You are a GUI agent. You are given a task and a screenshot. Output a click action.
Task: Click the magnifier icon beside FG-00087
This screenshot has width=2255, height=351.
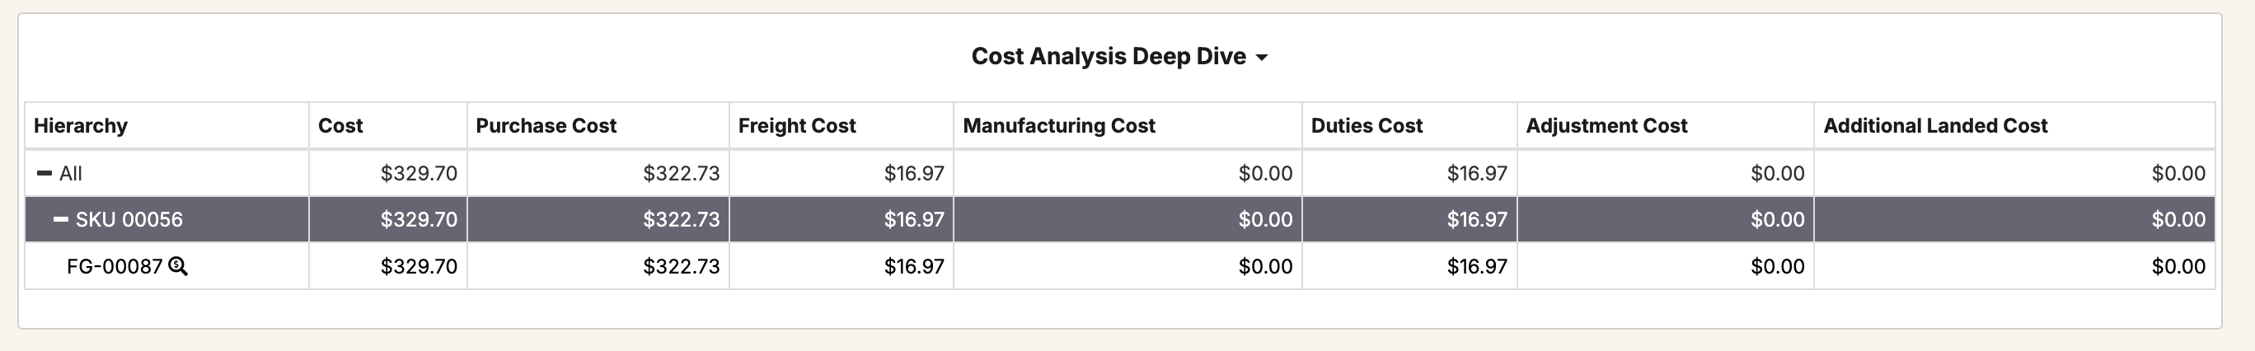click(x=178, y=266)
